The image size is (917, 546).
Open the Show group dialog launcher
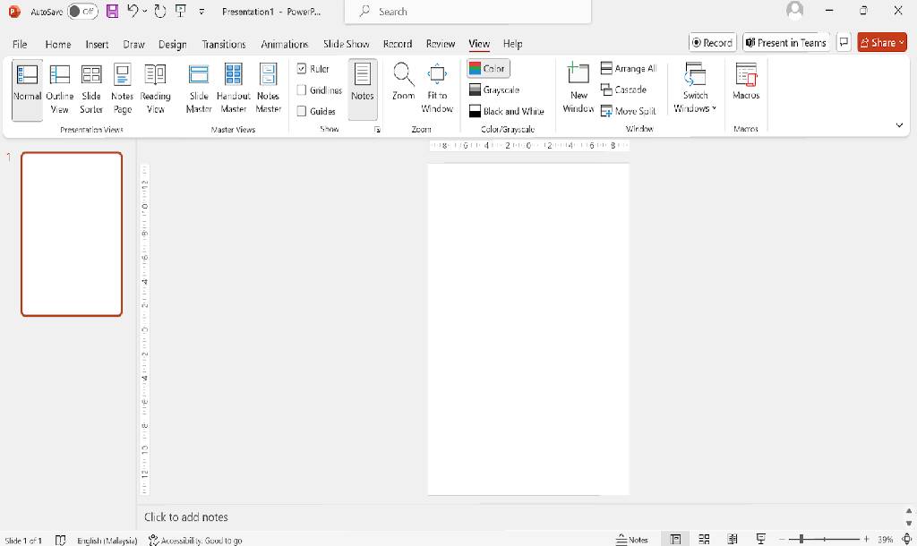(x=377, y=130)
